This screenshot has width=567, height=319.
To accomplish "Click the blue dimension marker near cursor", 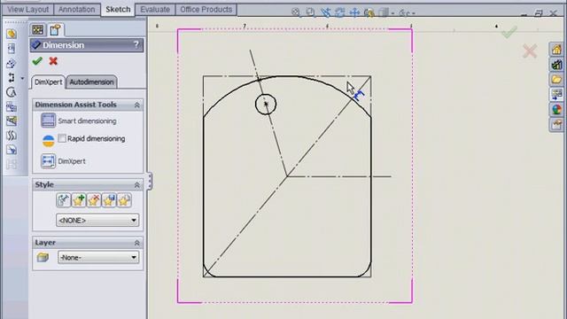I will (359, 96).
